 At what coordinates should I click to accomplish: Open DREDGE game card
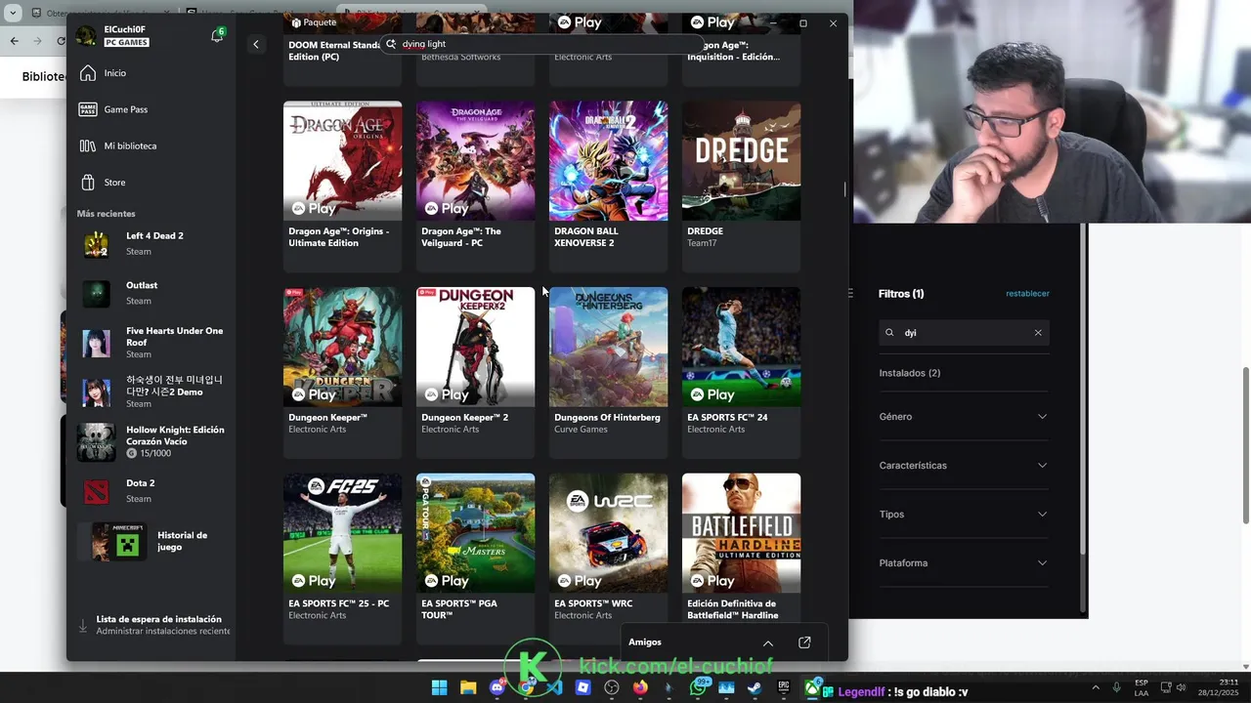click(741, 186)
